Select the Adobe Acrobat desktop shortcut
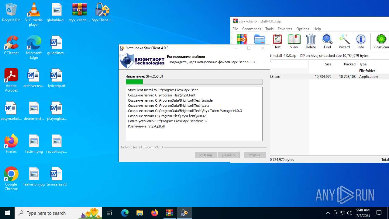 coord(11,80)
